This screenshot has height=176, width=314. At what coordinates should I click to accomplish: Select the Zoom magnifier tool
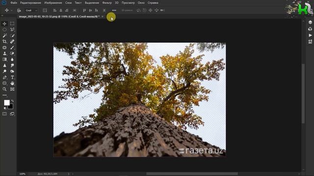[4, 89]
